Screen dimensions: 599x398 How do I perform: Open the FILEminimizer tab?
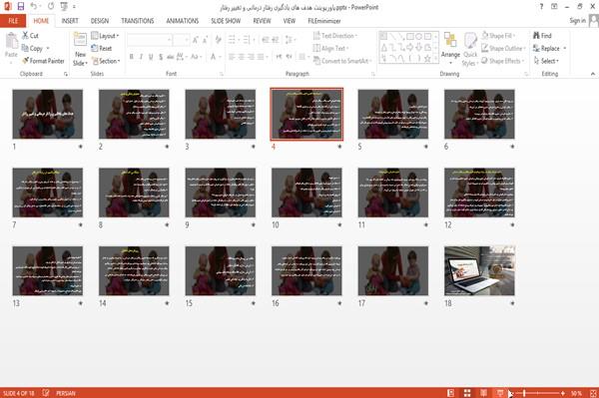pos(324,21)
